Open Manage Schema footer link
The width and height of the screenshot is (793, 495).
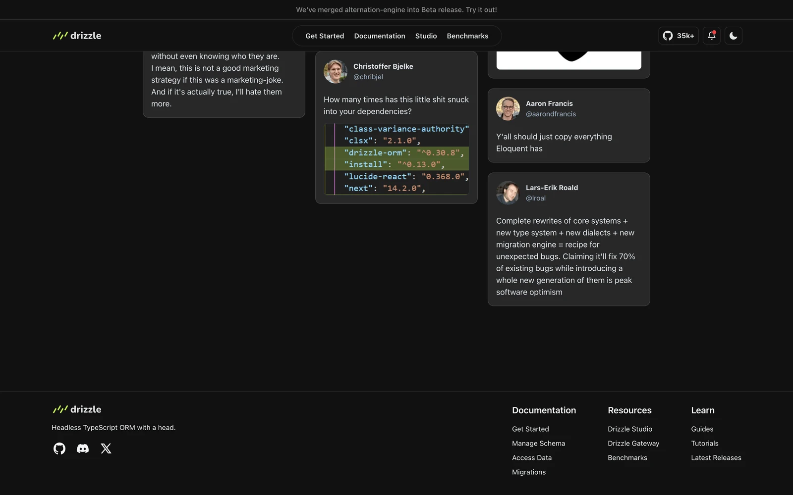pos(538,444)
